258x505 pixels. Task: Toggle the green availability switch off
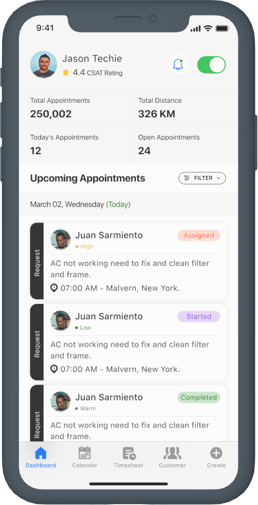[211, 65]
